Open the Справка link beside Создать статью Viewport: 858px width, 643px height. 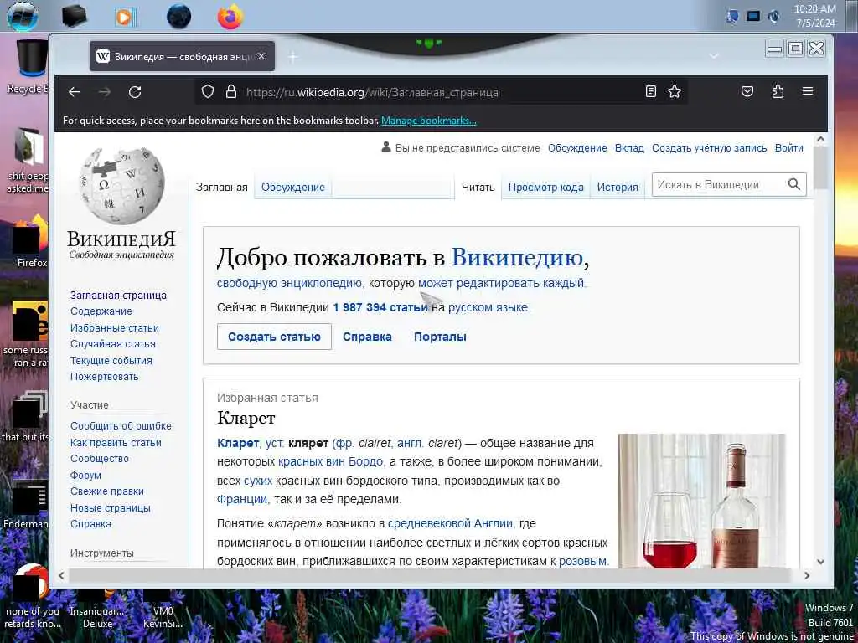367,337
